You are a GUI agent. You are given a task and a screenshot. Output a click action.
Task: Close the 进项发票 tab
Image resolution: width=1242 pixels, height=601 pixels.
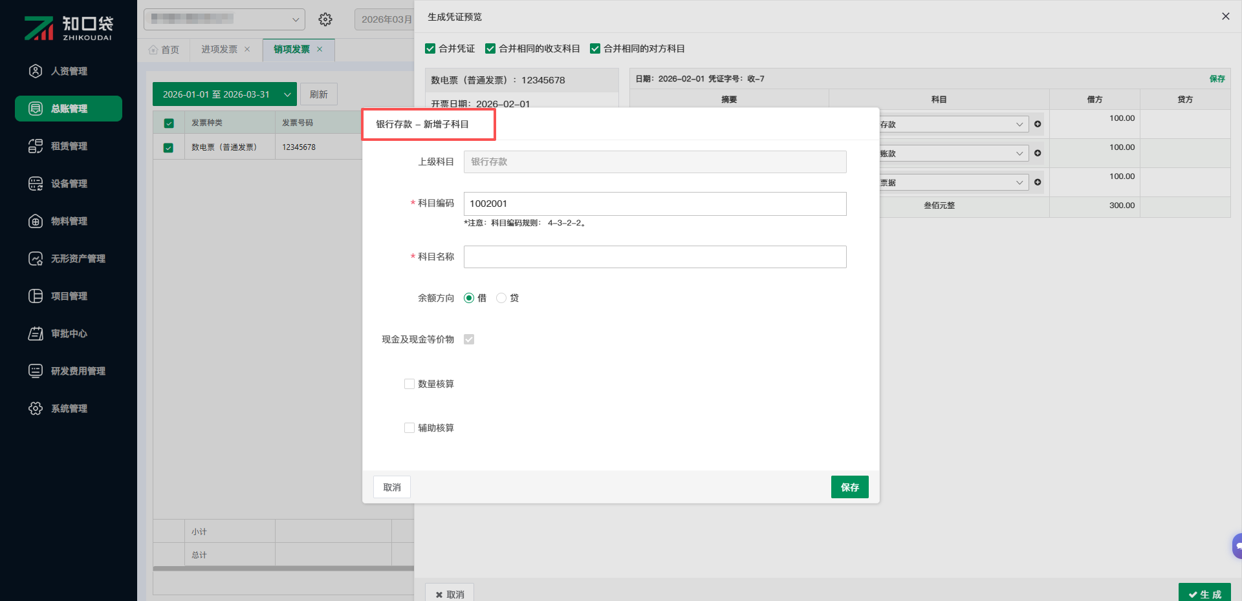tap(247, 49)
